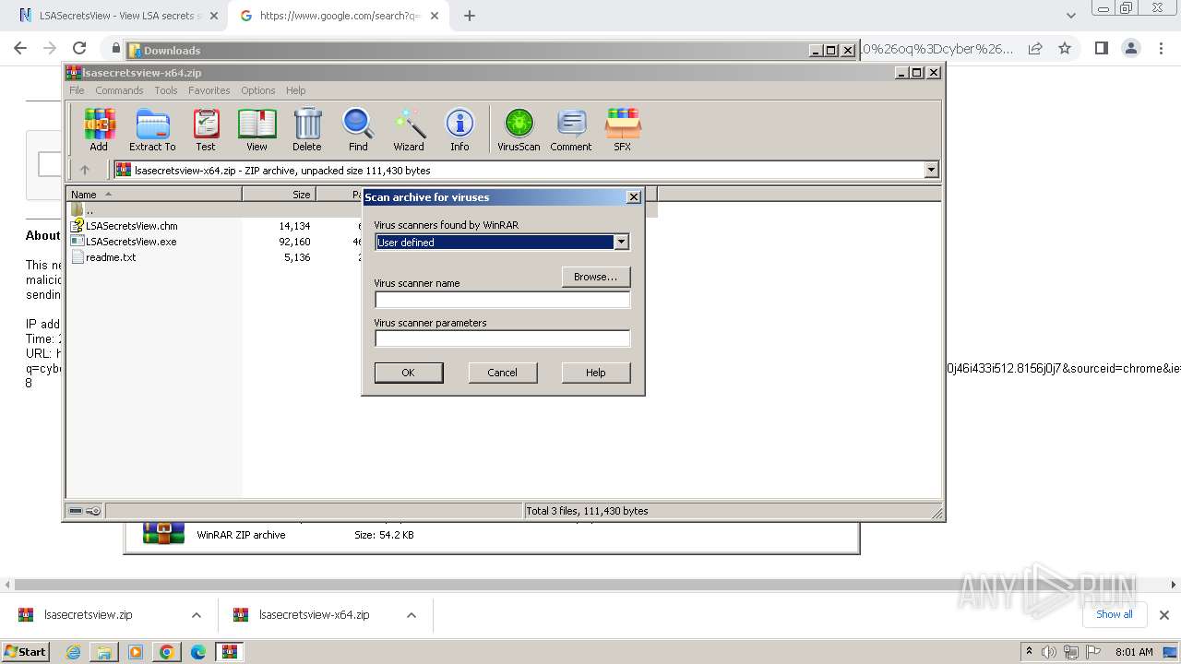Expand the virus scanners dropdown
This screenshot has height=664, width=1181.
click(621, 242)
